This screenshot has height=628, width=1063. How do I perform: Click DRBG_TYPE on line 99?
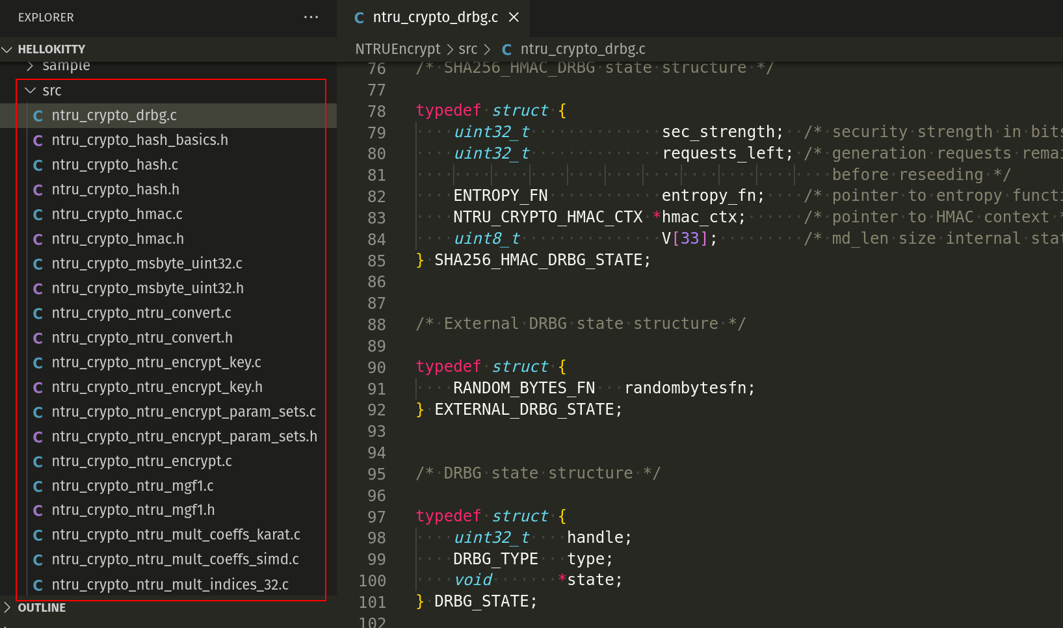(x=495, y=559)
